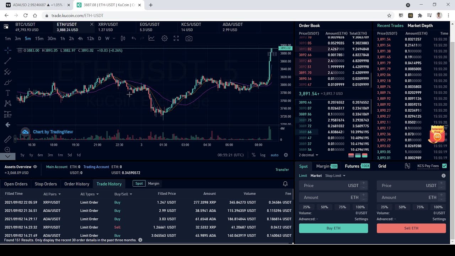Screen dimensions: 455x256
Task: Click the Sell ETH button
Action: [411, 228]
